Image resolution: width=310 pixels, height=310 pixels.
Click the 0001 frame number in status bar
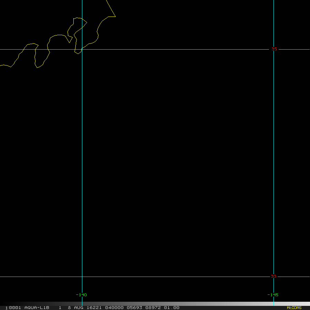pyautogui.click(x=14, y=308)
